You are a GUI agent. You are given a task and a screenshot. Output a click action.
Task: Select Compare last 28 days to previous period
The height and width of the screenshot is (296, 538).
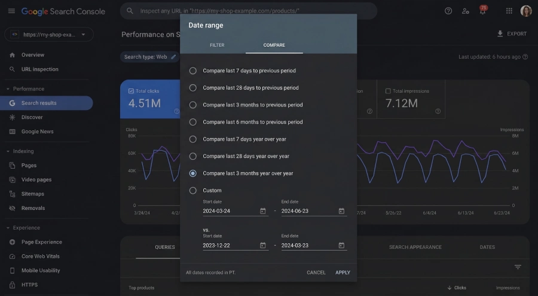pyautogui.click(x=193, y=88)
